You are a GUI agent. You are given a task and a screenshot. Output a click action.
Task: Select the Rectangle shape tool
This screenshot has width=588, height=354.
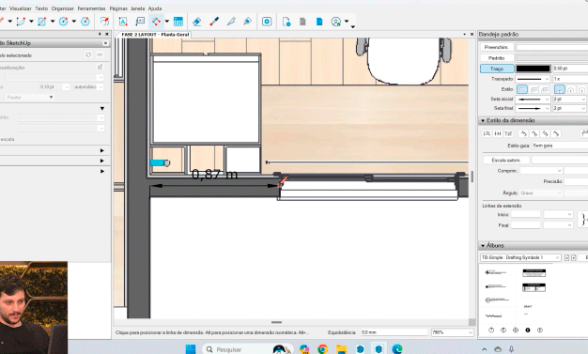point(41,22)
